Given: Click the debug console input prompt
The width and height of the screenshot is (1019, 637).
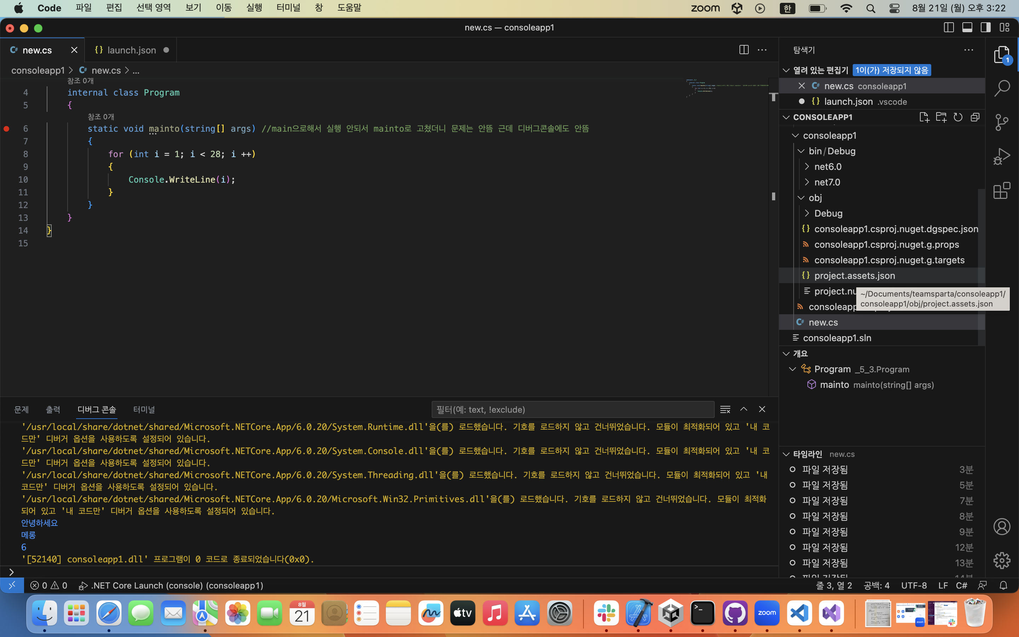Looking at the screenshot, I should coord(389,572).
